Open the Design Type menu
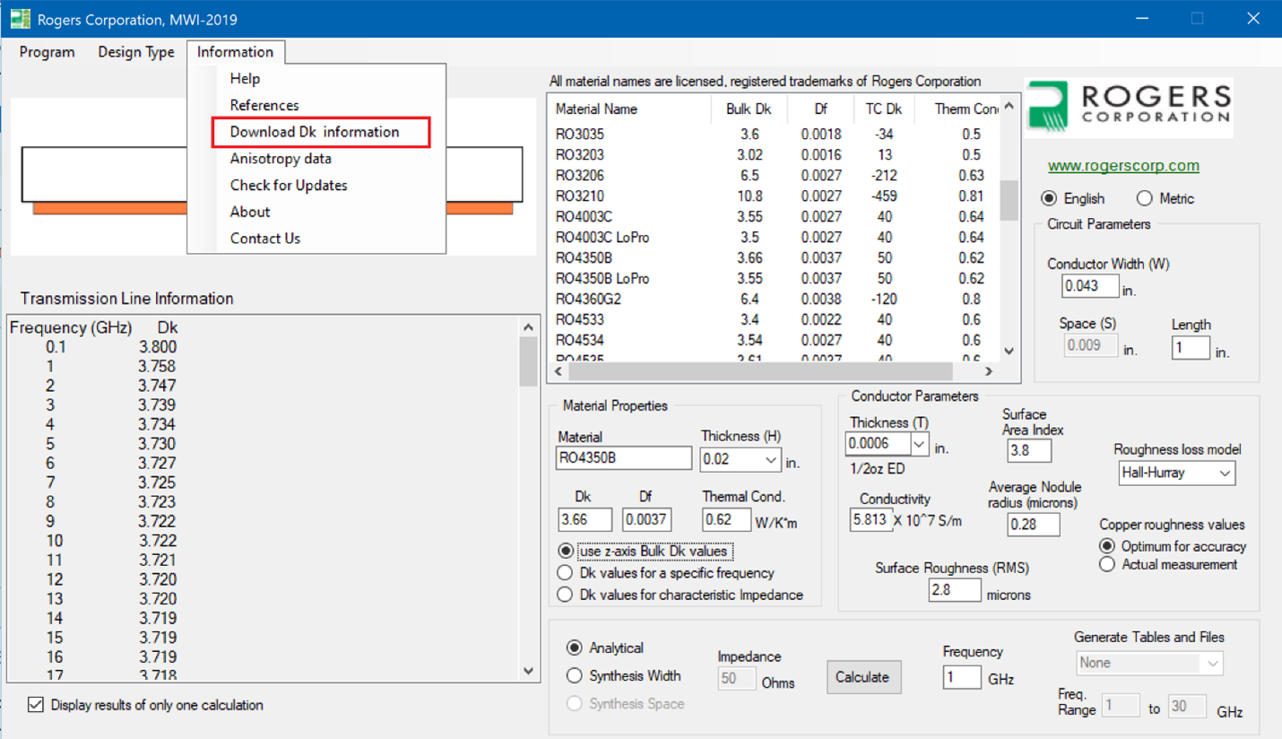Image resolution: width=1282 pixels, height=739 pixels. coord(136,52)
